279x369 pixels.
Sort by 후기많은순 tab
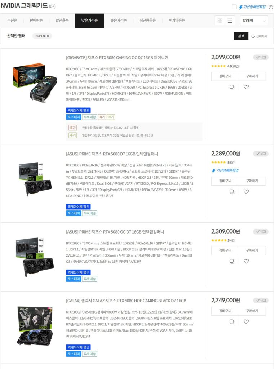point(177,21)
